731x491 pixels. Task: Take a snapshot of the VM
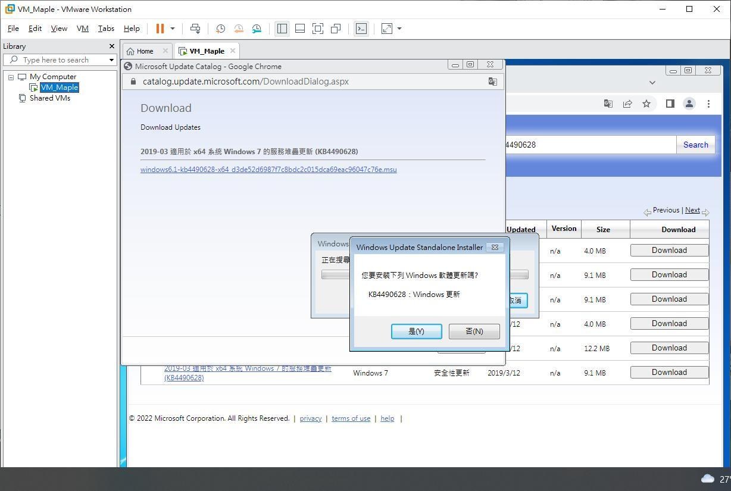tap(220, 28)
